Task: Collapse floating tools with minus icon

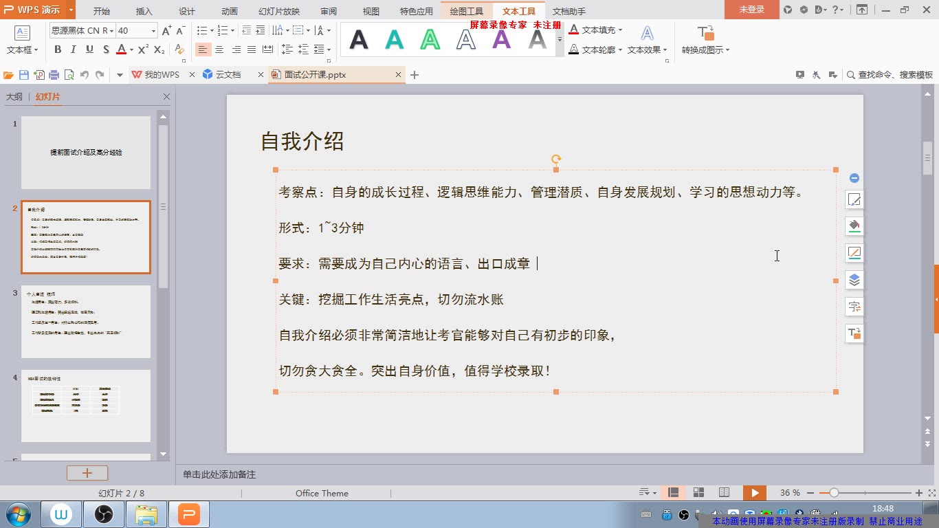Action: pyautogui.click(x=854, y=178)
